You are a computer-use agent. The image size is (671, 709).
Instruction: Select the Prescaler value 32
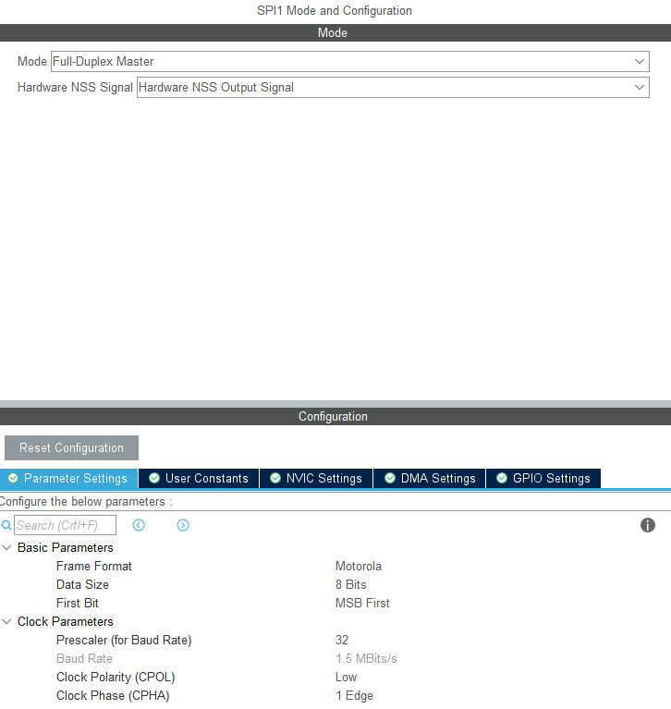342,641
